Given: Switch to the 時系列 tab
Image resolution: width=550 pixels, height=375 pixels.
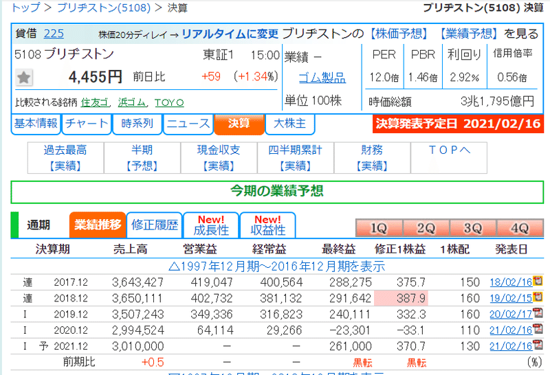Looking at the screenshot, I should 137,124.
